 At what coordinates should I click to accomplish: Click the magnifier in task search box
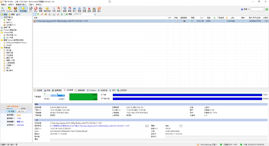pos(95,15)
